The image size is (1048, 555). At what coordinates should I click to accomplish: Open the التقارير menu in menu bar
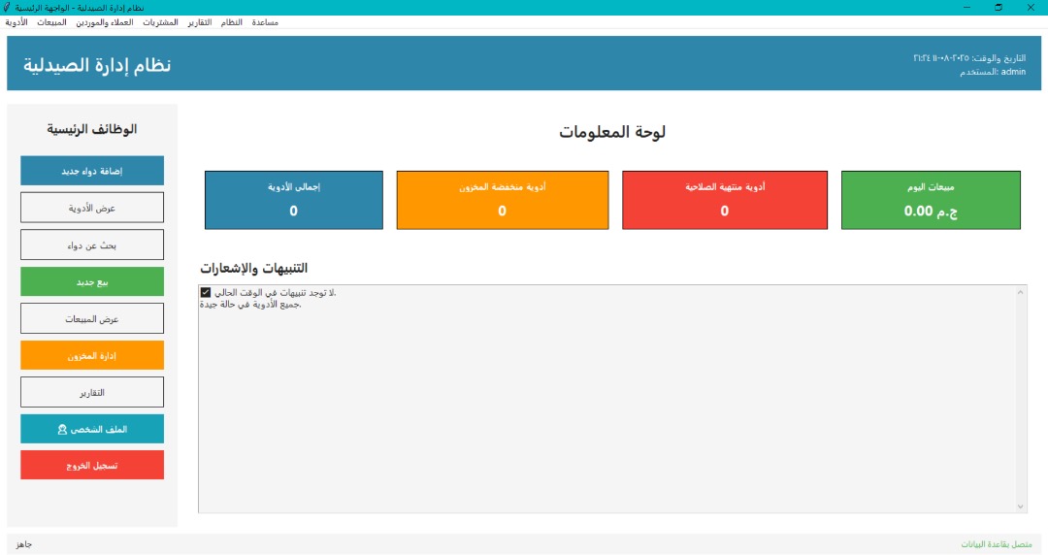click(199, 22)
